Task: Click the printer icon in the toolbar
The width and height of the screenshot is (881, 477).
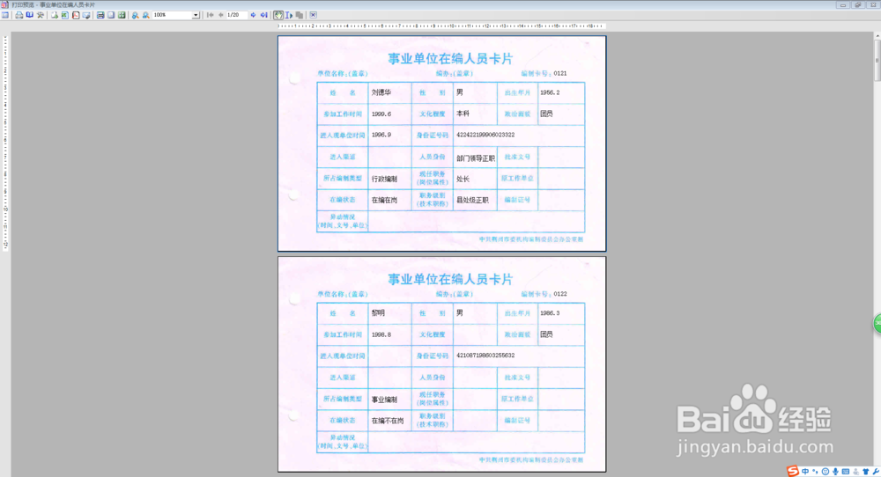Action: [19, 15]
